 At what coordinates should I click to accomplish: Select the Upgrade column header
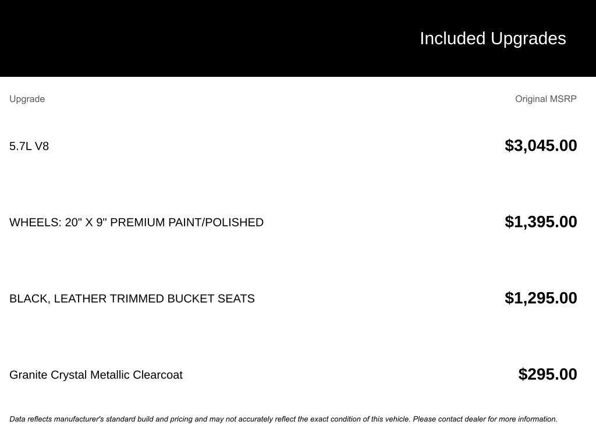[x=27, y=99]
